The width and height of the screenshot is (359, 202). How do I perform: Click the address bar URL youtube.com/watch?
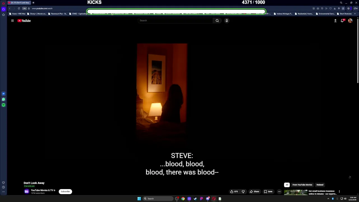pos(42,8)
